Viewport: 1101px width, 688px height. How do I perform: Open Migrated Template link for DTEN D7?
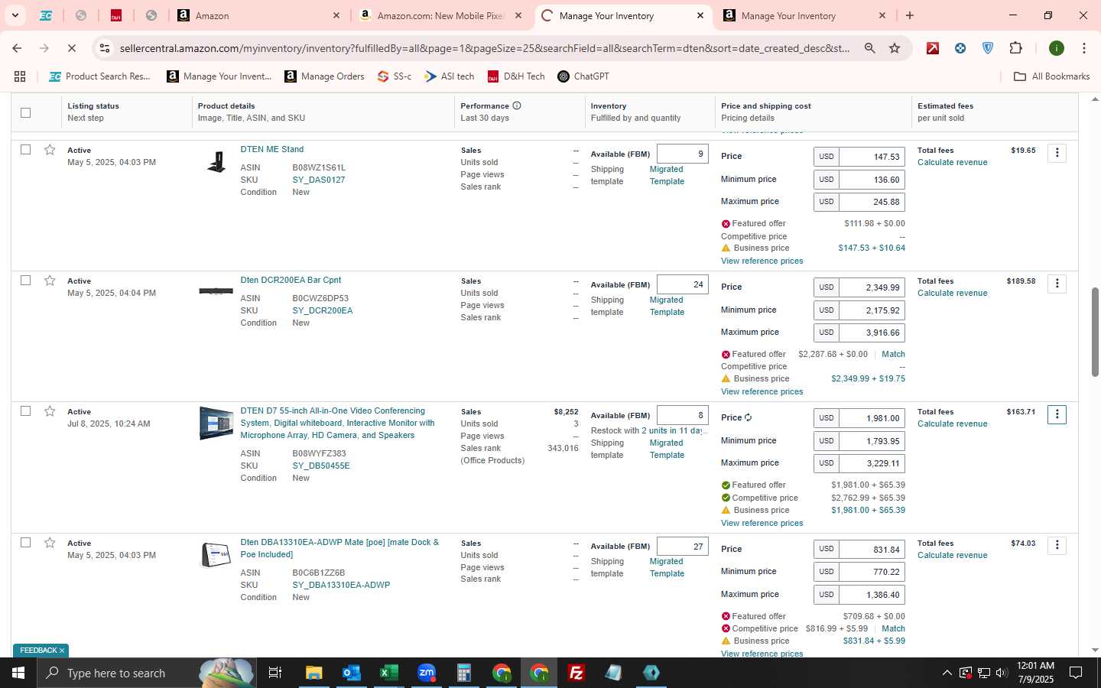coord(667,449)
